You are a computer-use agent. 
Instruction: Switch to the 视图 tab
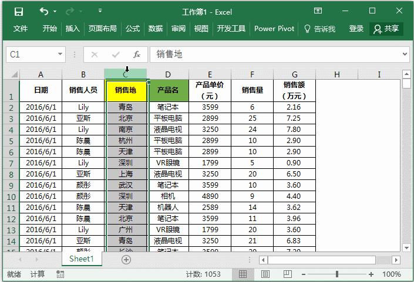[201, 29]
